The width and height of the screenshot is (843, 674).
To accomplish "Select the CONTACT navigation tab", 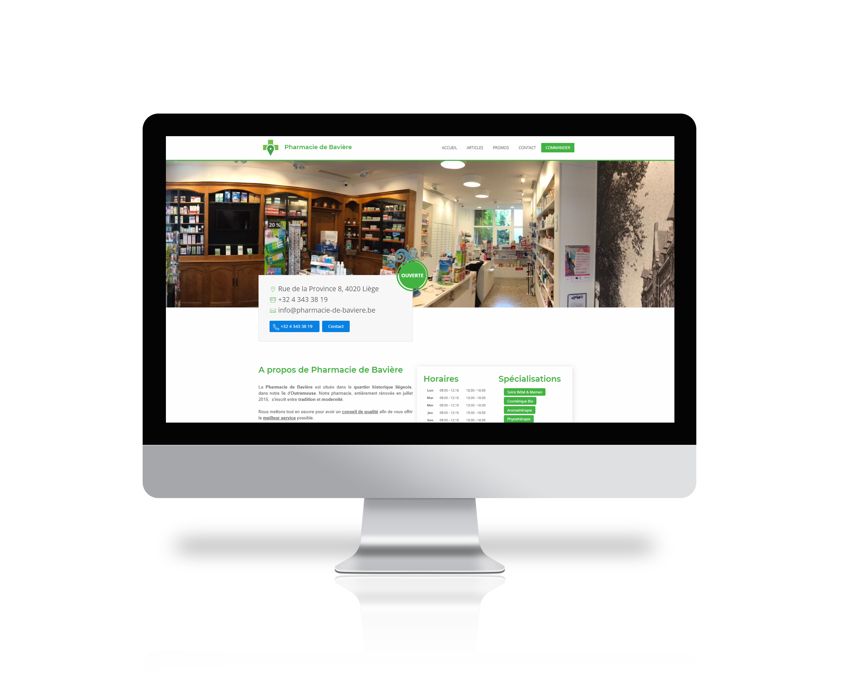I will pyautogui.click(x=527, y=147).
